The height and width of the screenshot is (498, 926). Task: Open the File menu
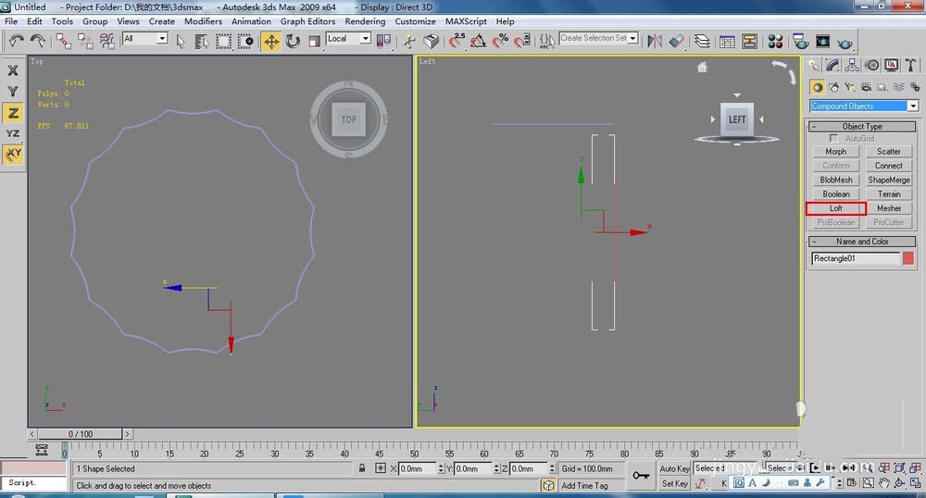11,21
